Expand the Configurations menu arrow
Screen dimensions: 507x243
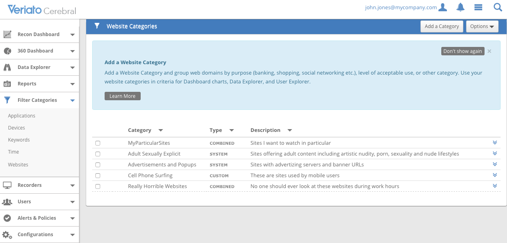coord(73,235)
